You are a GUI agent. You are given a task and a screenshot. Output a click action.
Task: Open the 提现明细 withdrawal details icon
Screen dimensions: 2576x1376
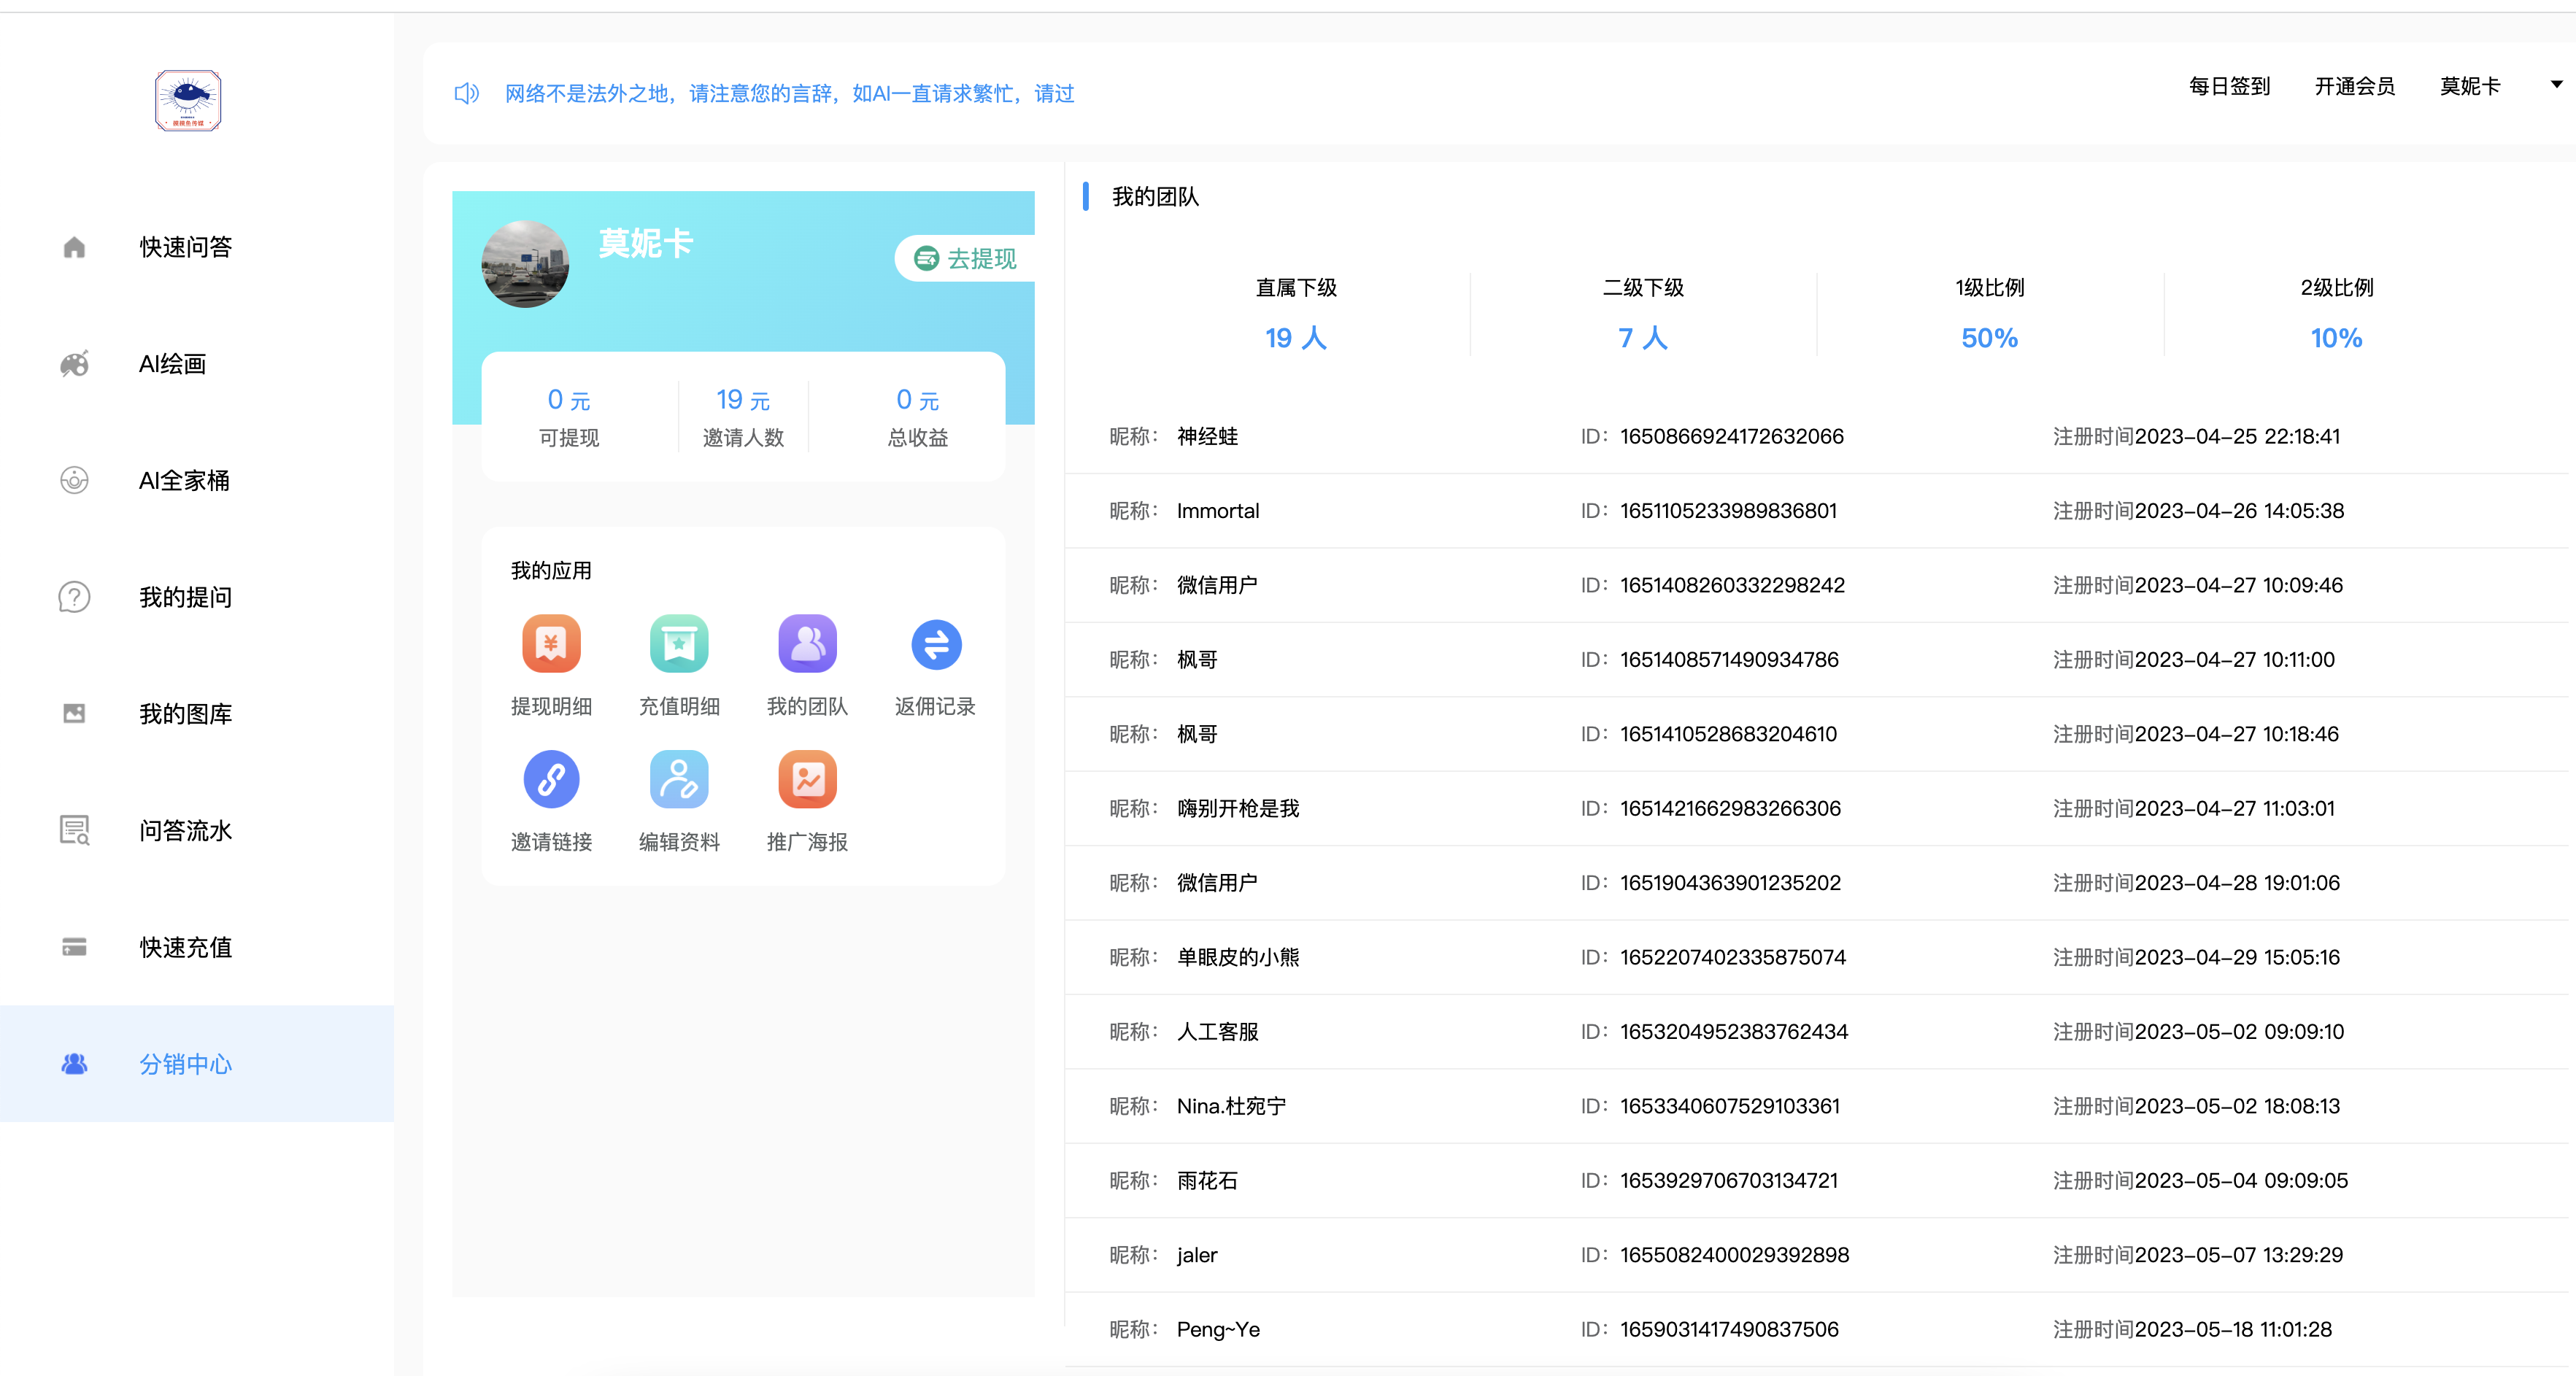[x=551, y=644]
